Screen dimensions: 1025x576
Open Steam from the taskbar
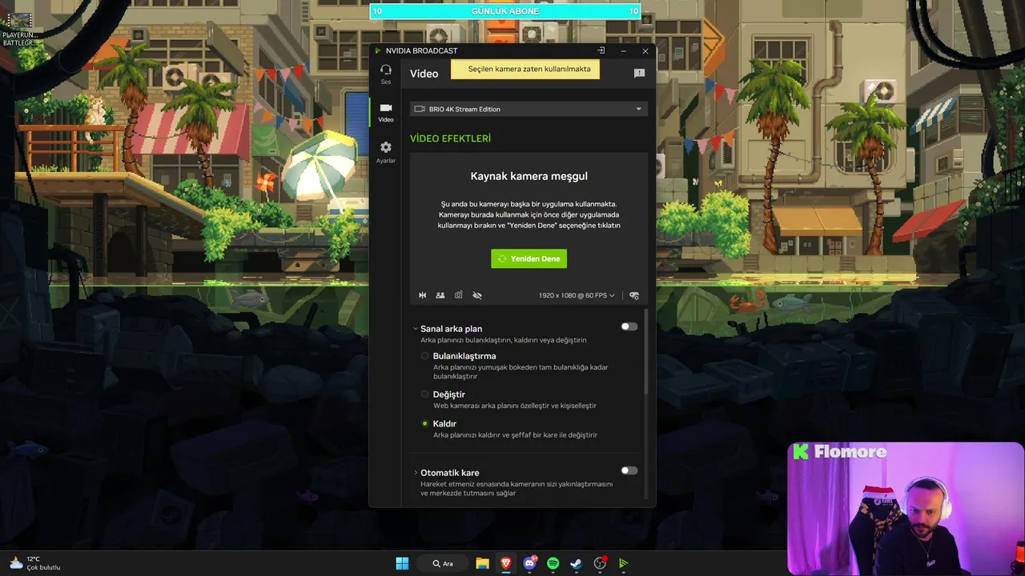pos(576,563)
